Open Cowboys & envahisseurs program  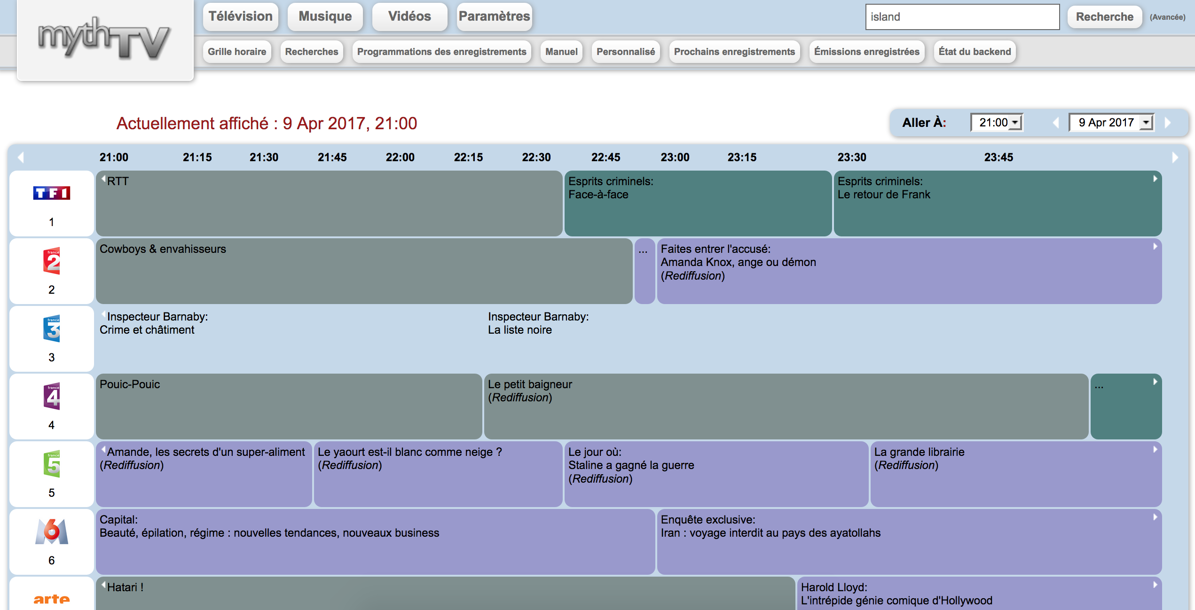pos(364,271)
